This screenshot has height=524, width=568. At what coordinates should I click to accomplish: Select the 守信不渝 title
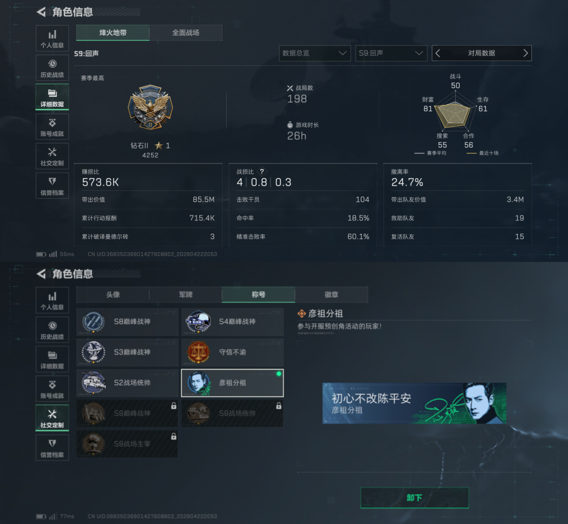(x=232, y=352)
